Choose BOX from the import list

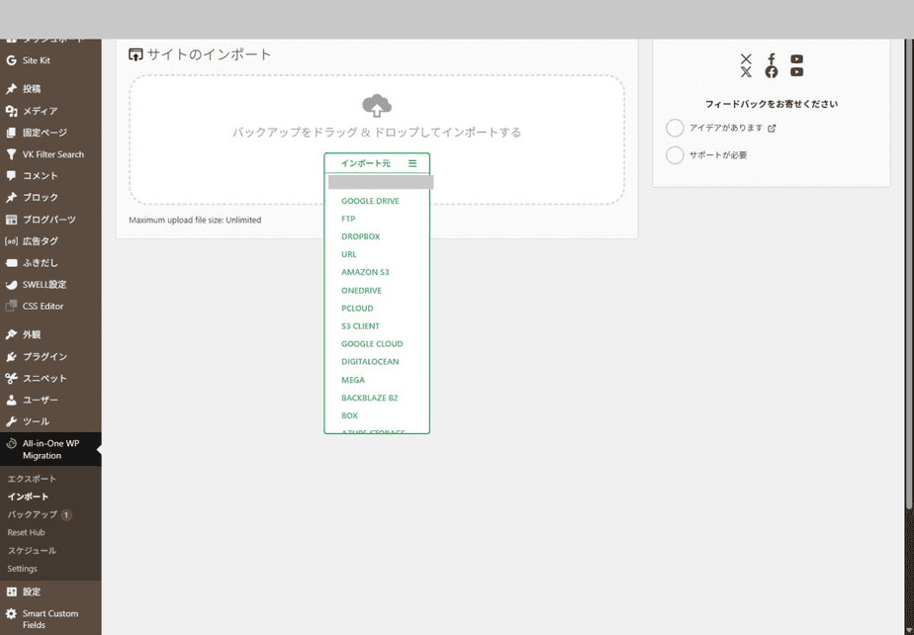[x=349, y=415]
